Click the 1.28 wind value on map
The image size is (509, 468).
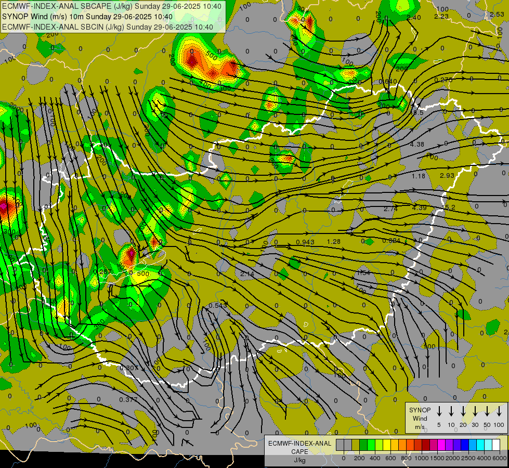pyautogui.click(x=334, y=241)
